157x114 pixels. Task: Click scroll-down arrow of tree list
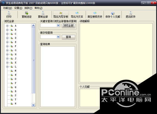[x=33, y=105]
